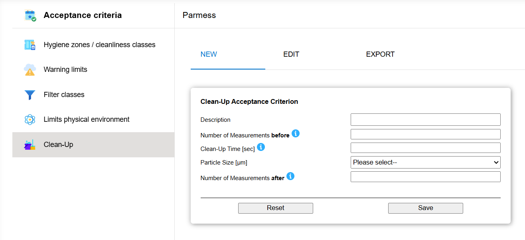
Task: Open the EXPORT tab
Action: pos(380,54)
